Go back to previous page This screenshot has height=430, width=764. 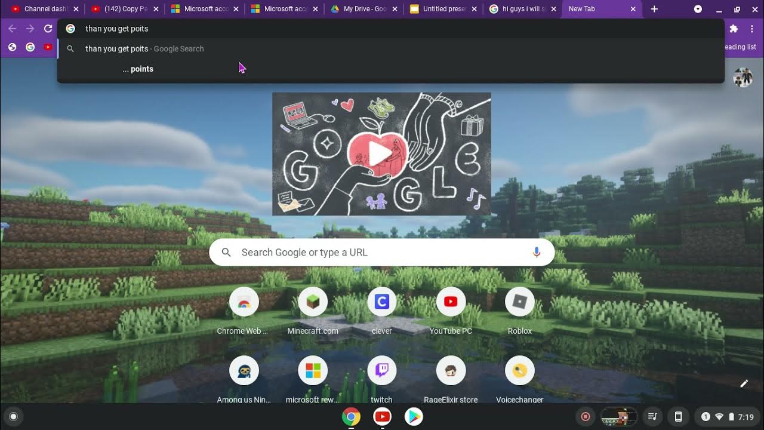[x=13, y=29]
